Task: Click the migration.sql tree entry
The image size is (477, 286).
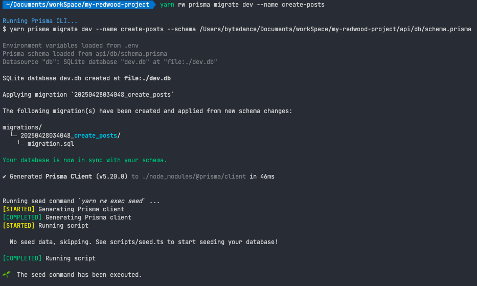Action: (x=51, y=144)
